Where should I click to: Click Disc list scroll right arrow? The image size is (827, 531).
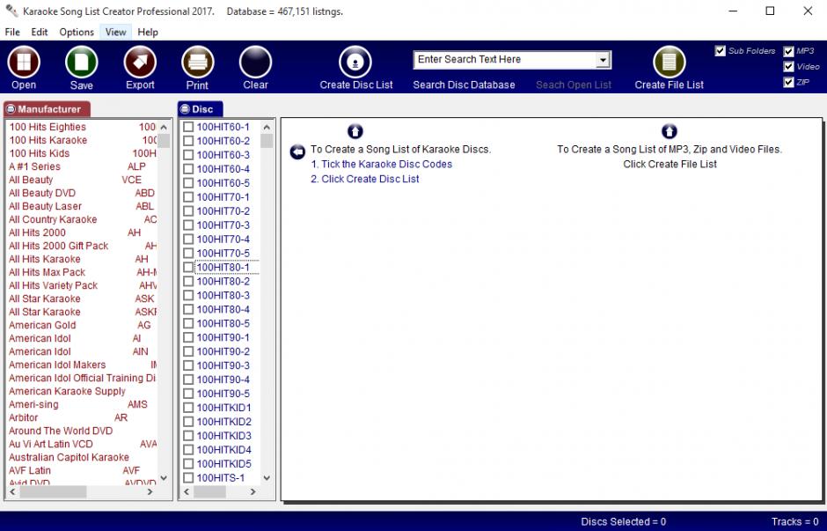pyautogui.click(x=253, y=491)
